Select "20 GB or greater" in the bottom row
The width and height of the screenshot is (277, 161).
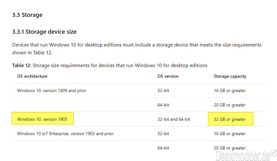pos(230,148)
